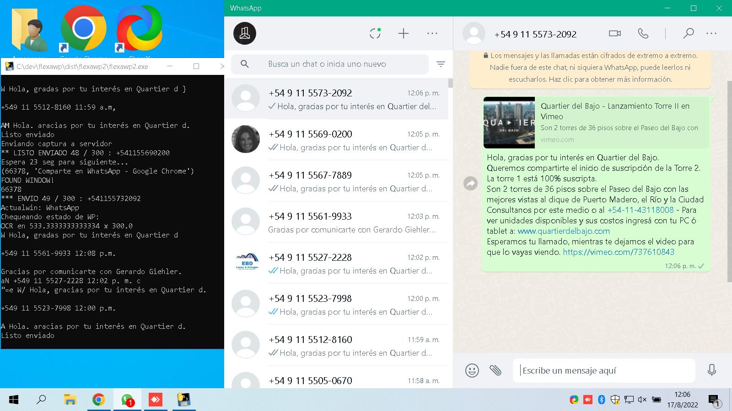Click the battery tray icon
732x411 pixels.
coord(656,400)
